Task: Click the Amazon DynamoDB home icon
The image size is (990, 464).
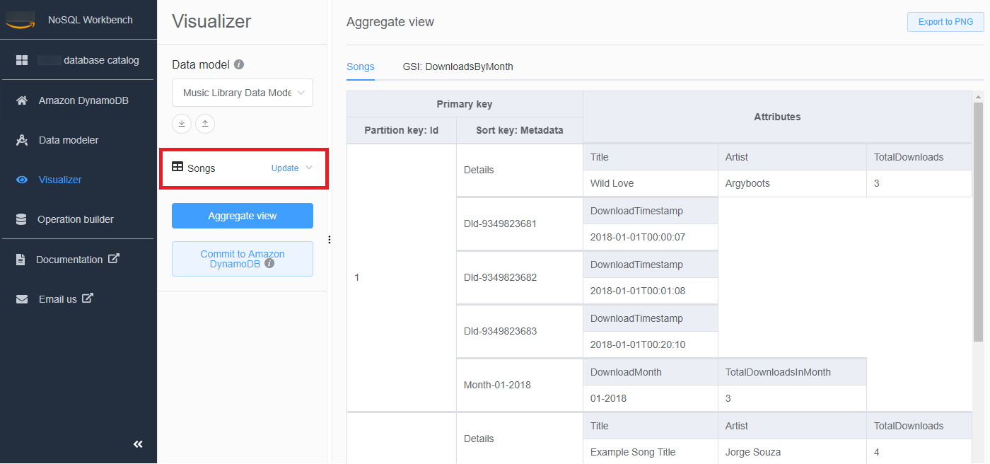Action: coord(22,100)
